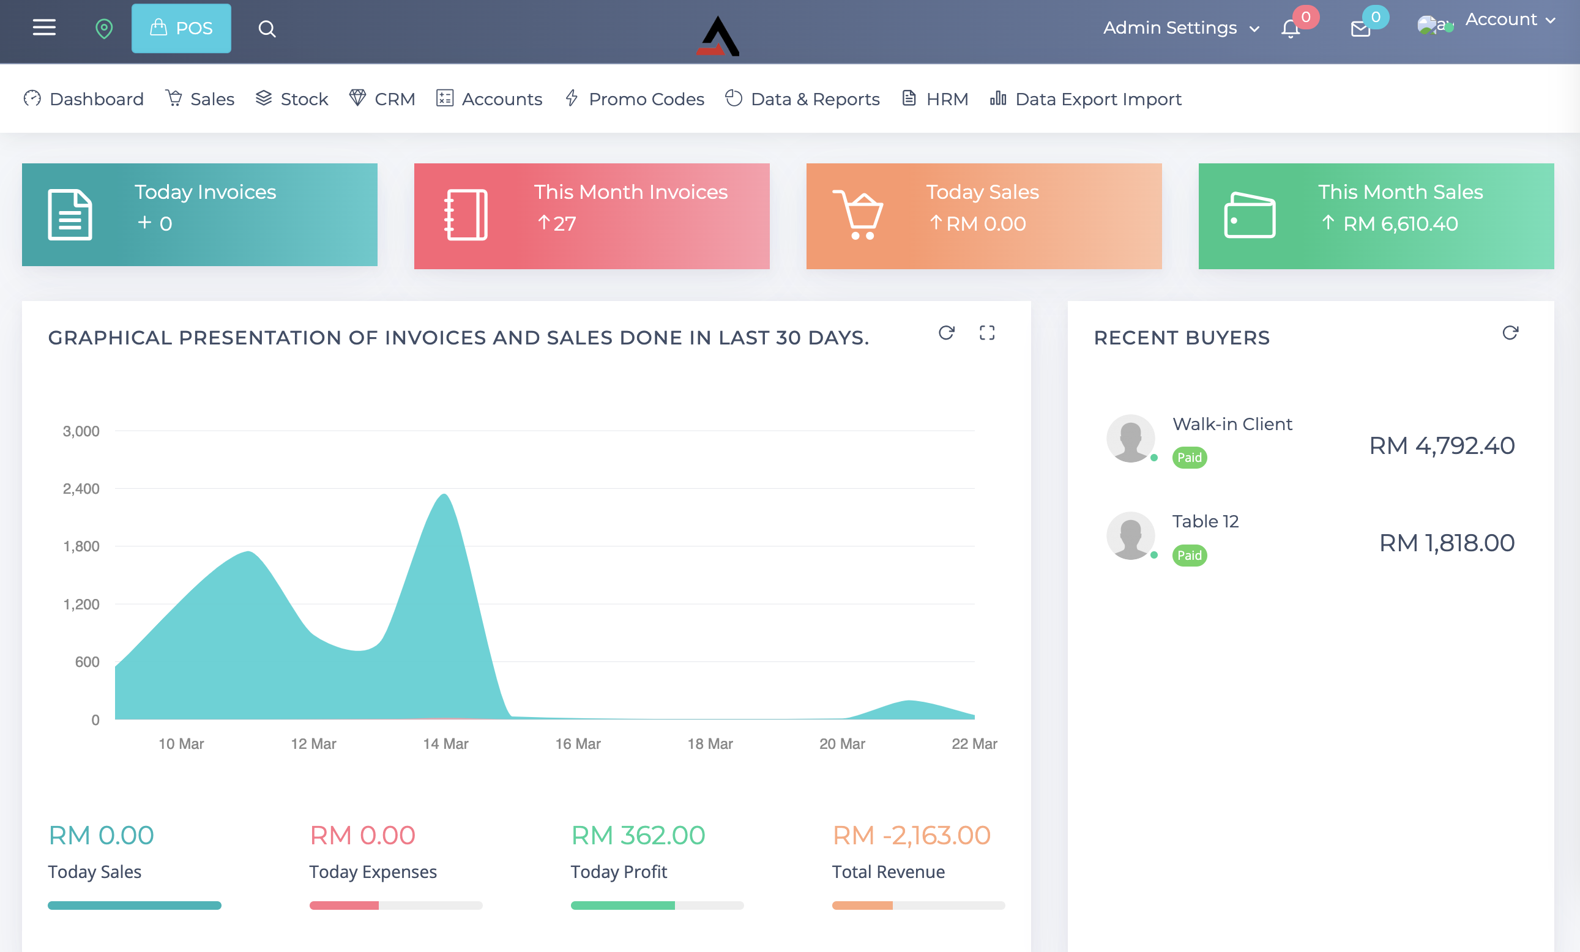Open the Account dropdown menu
The width and height of the screenshot is (1580, 952).
pos(1510,20)
